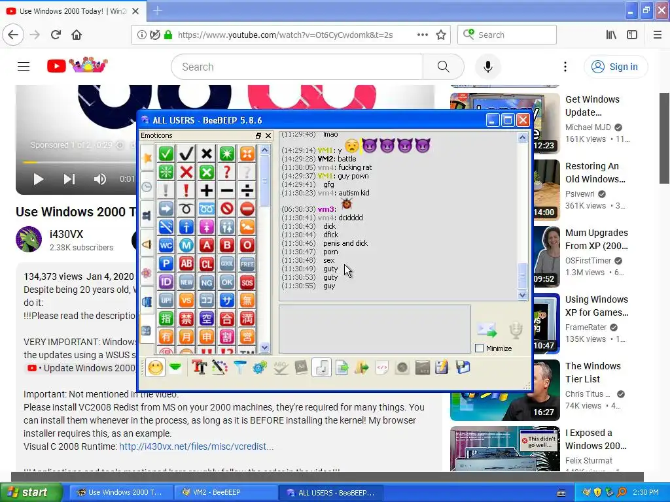Click the code snippet </> icon
This screenshot has width=670, height=502.
(x=382, y=367)
